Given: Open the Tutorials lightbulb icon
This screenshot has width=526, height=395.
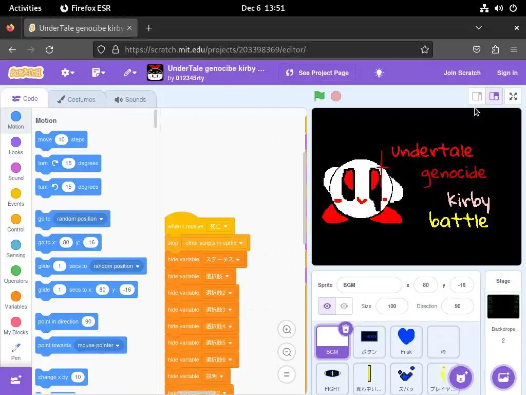Looking at the screenshot, I should click(379, 73).
